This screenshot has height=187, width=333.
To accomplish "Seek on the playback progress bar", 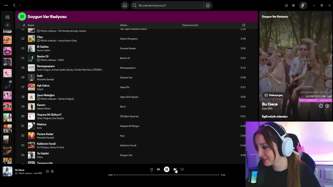I will click(166, 175).
